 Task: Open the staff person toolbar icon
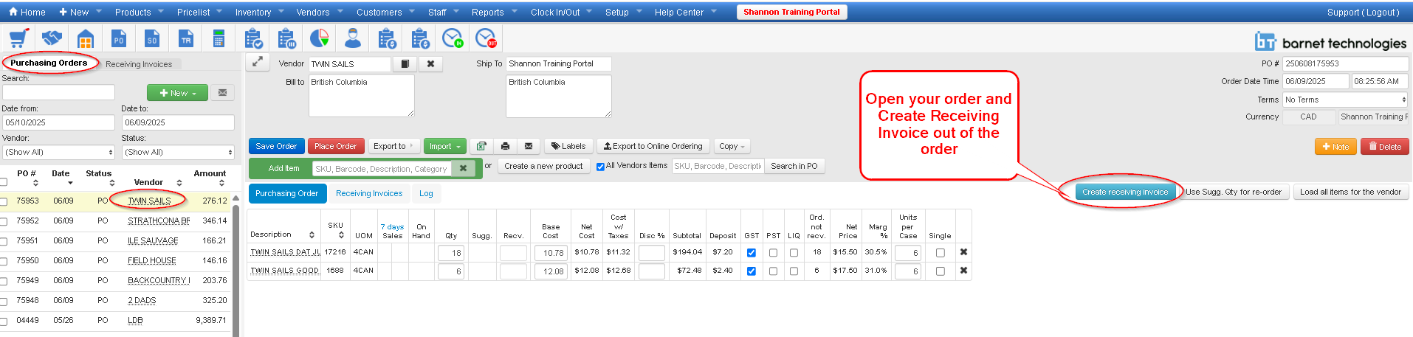pos(353,38)
